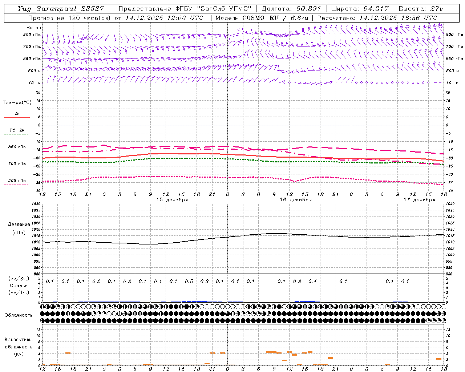Click the Тем-ра(°C) panel label
The image size is (465, 372).
click(17, 103)
